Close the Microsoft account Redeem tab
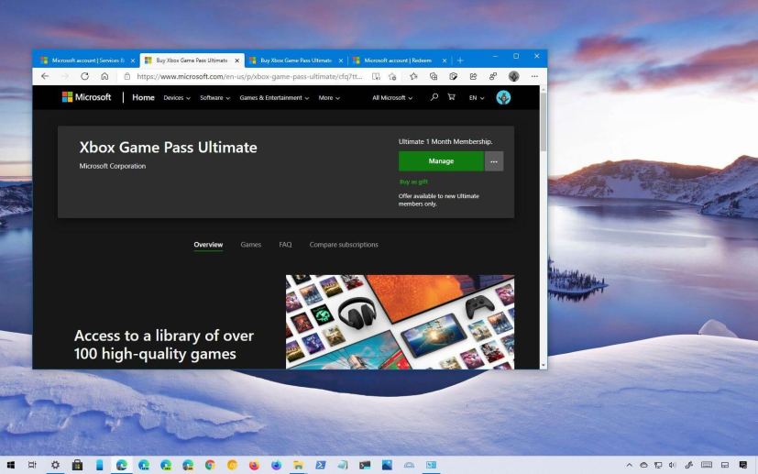 (x=445, y=61)
